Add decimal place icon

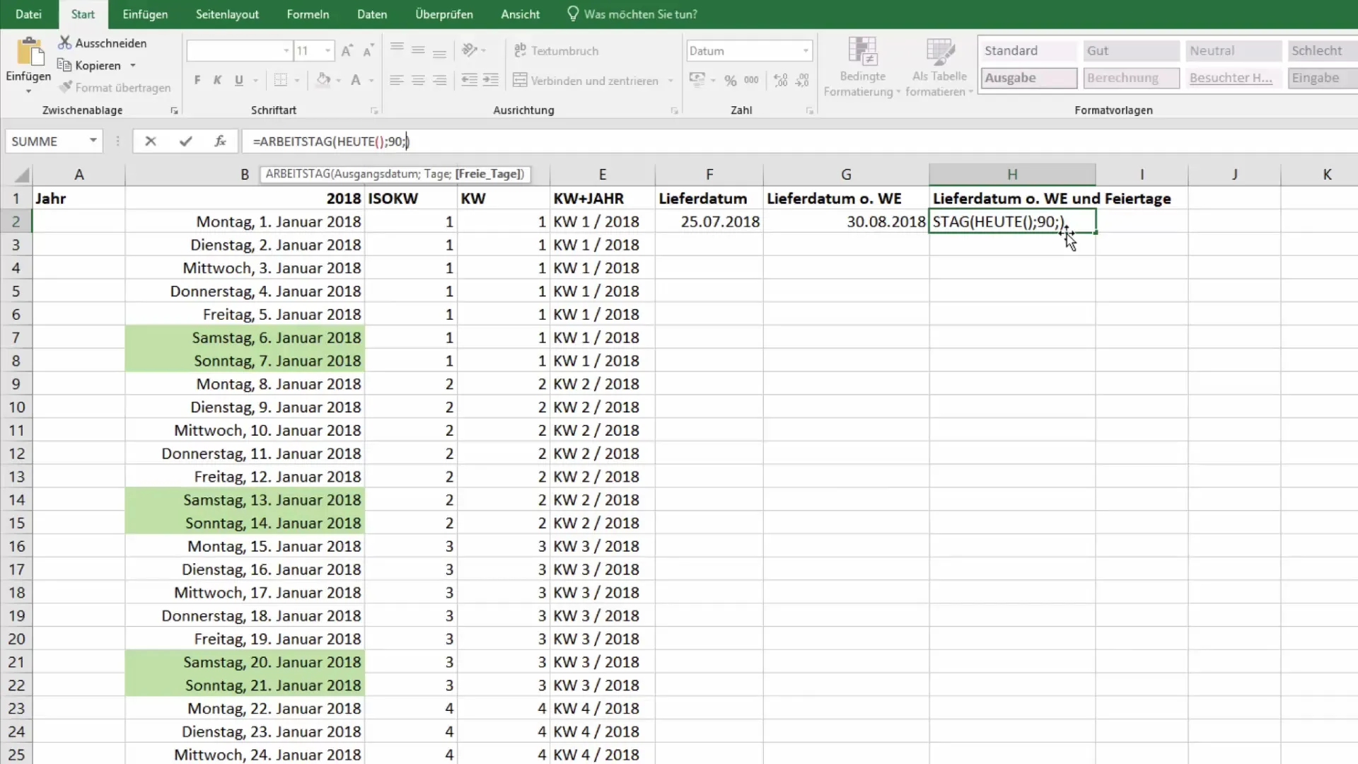click(781, 81)
